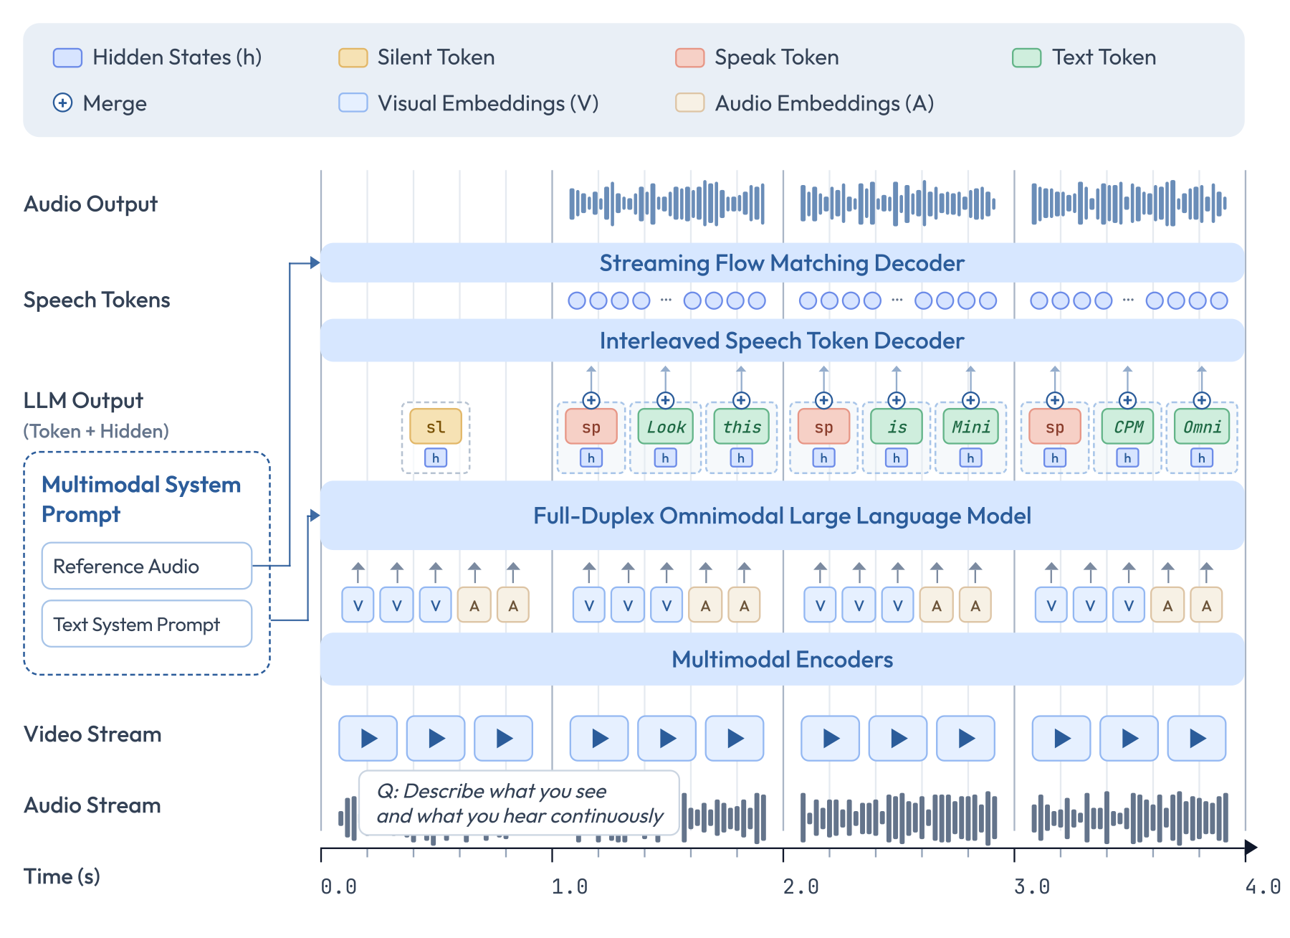1290x938 pixels.
Task: Click the 'Speech Tokens' row label
Action: 97,300
